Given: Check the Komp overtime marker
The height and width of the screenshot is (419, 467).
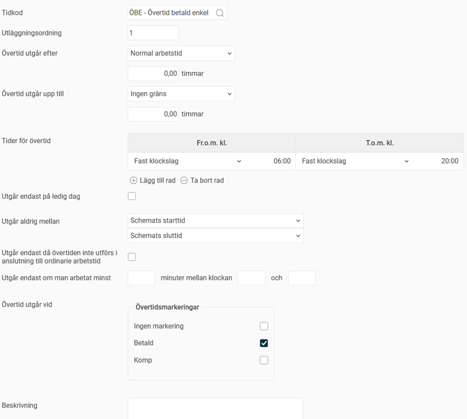Looking at the screenshot, I should (263, 360).
